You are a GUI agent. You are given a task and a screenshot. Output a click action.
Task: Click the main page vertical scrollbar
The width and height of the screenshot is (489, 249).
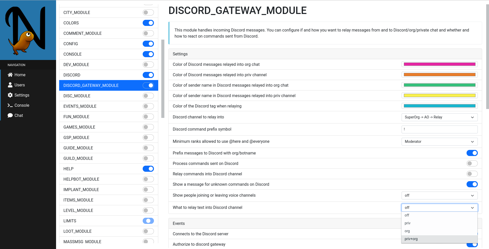click(487, 57)
